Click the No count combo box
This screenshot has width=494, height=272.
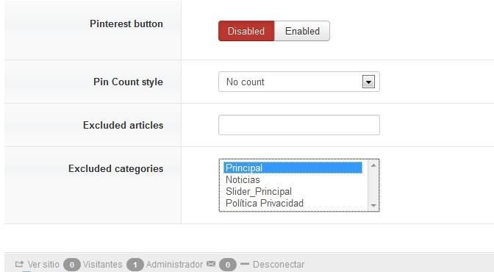[x=298, y=82]
